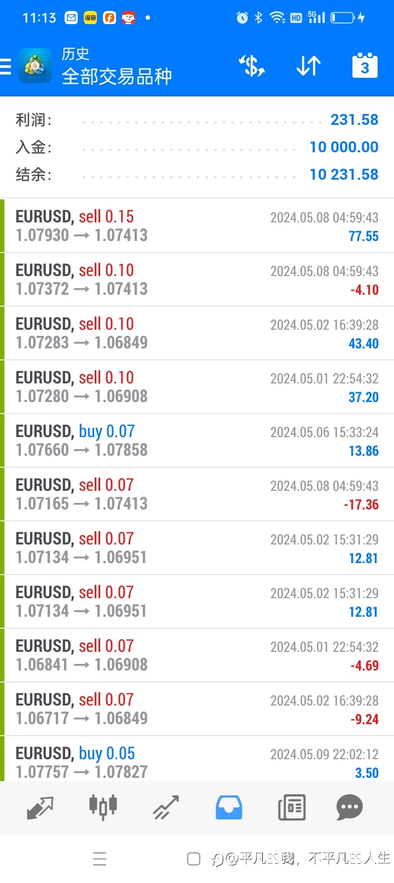Tick the checkbox before the watermark text
The image size is (394, 883).
(x=194, y=859)
